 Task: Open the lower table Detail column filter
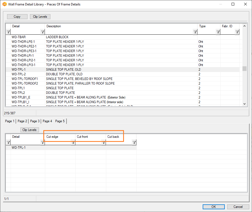point(42,142)
